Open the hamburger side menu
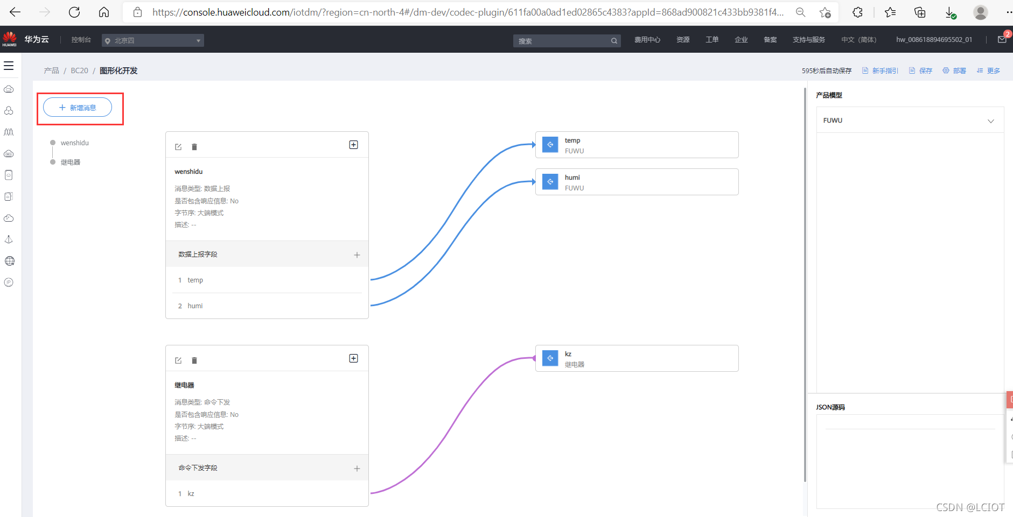The height and width of the screenshot is (517, 1013). tap(9, 66)
